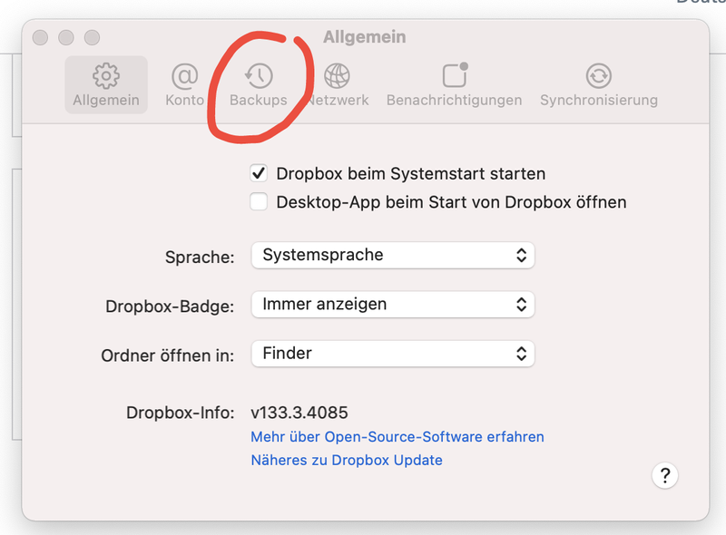Click the Benachrichtigungen notification icon
The image size is (726, 535).
tap(452, 76)
